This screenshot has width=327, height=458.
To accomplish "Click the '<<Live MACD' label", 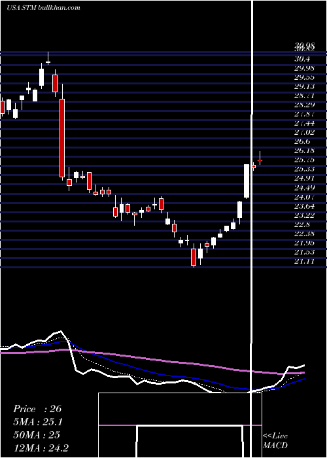I will click(275, 441).
